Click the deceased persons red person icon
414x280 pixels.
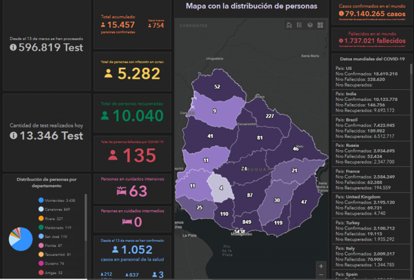[112, 155]
